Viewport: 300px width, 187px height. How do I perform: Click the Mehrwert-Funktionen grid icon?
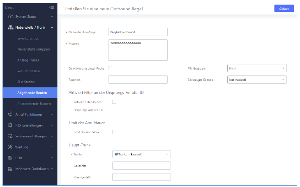coord(10,169)
